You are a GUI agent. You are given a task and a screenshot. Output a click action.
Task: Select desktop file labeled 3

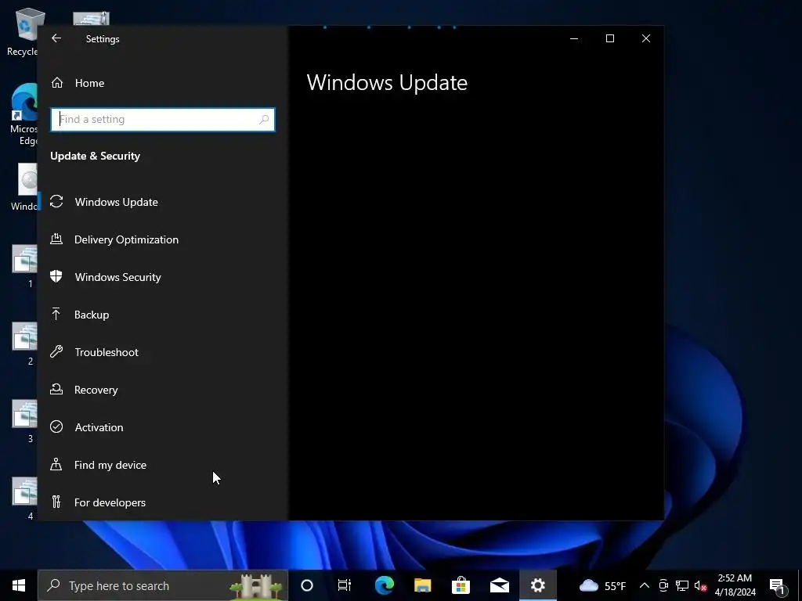tap(26, 422)
